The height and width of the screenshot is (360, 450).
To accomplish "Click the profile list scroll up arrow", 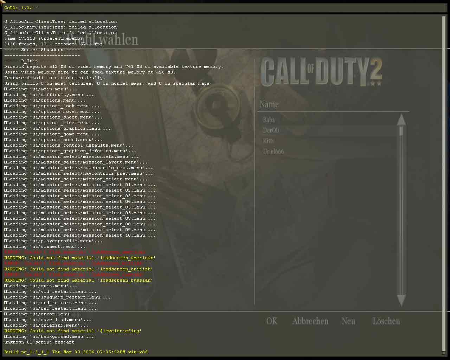I will [401, 120].
